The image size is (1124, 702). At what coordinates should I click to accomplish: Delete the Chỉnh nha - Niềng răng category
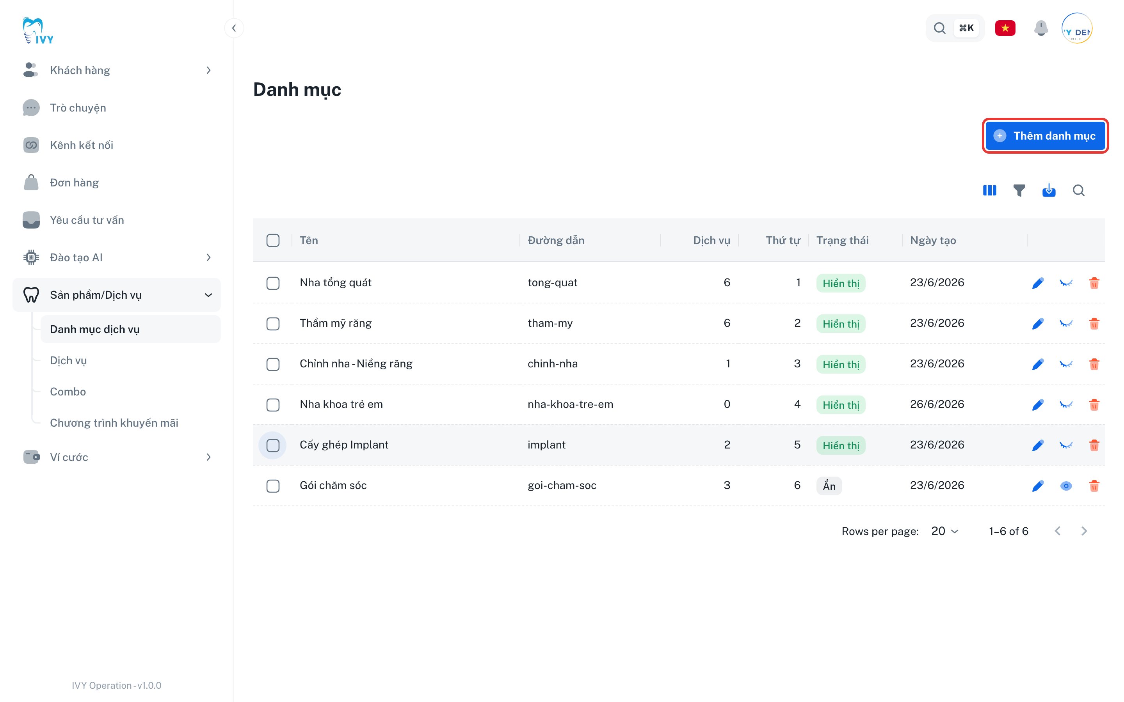pyautogui.click(x=1094, y=364)
